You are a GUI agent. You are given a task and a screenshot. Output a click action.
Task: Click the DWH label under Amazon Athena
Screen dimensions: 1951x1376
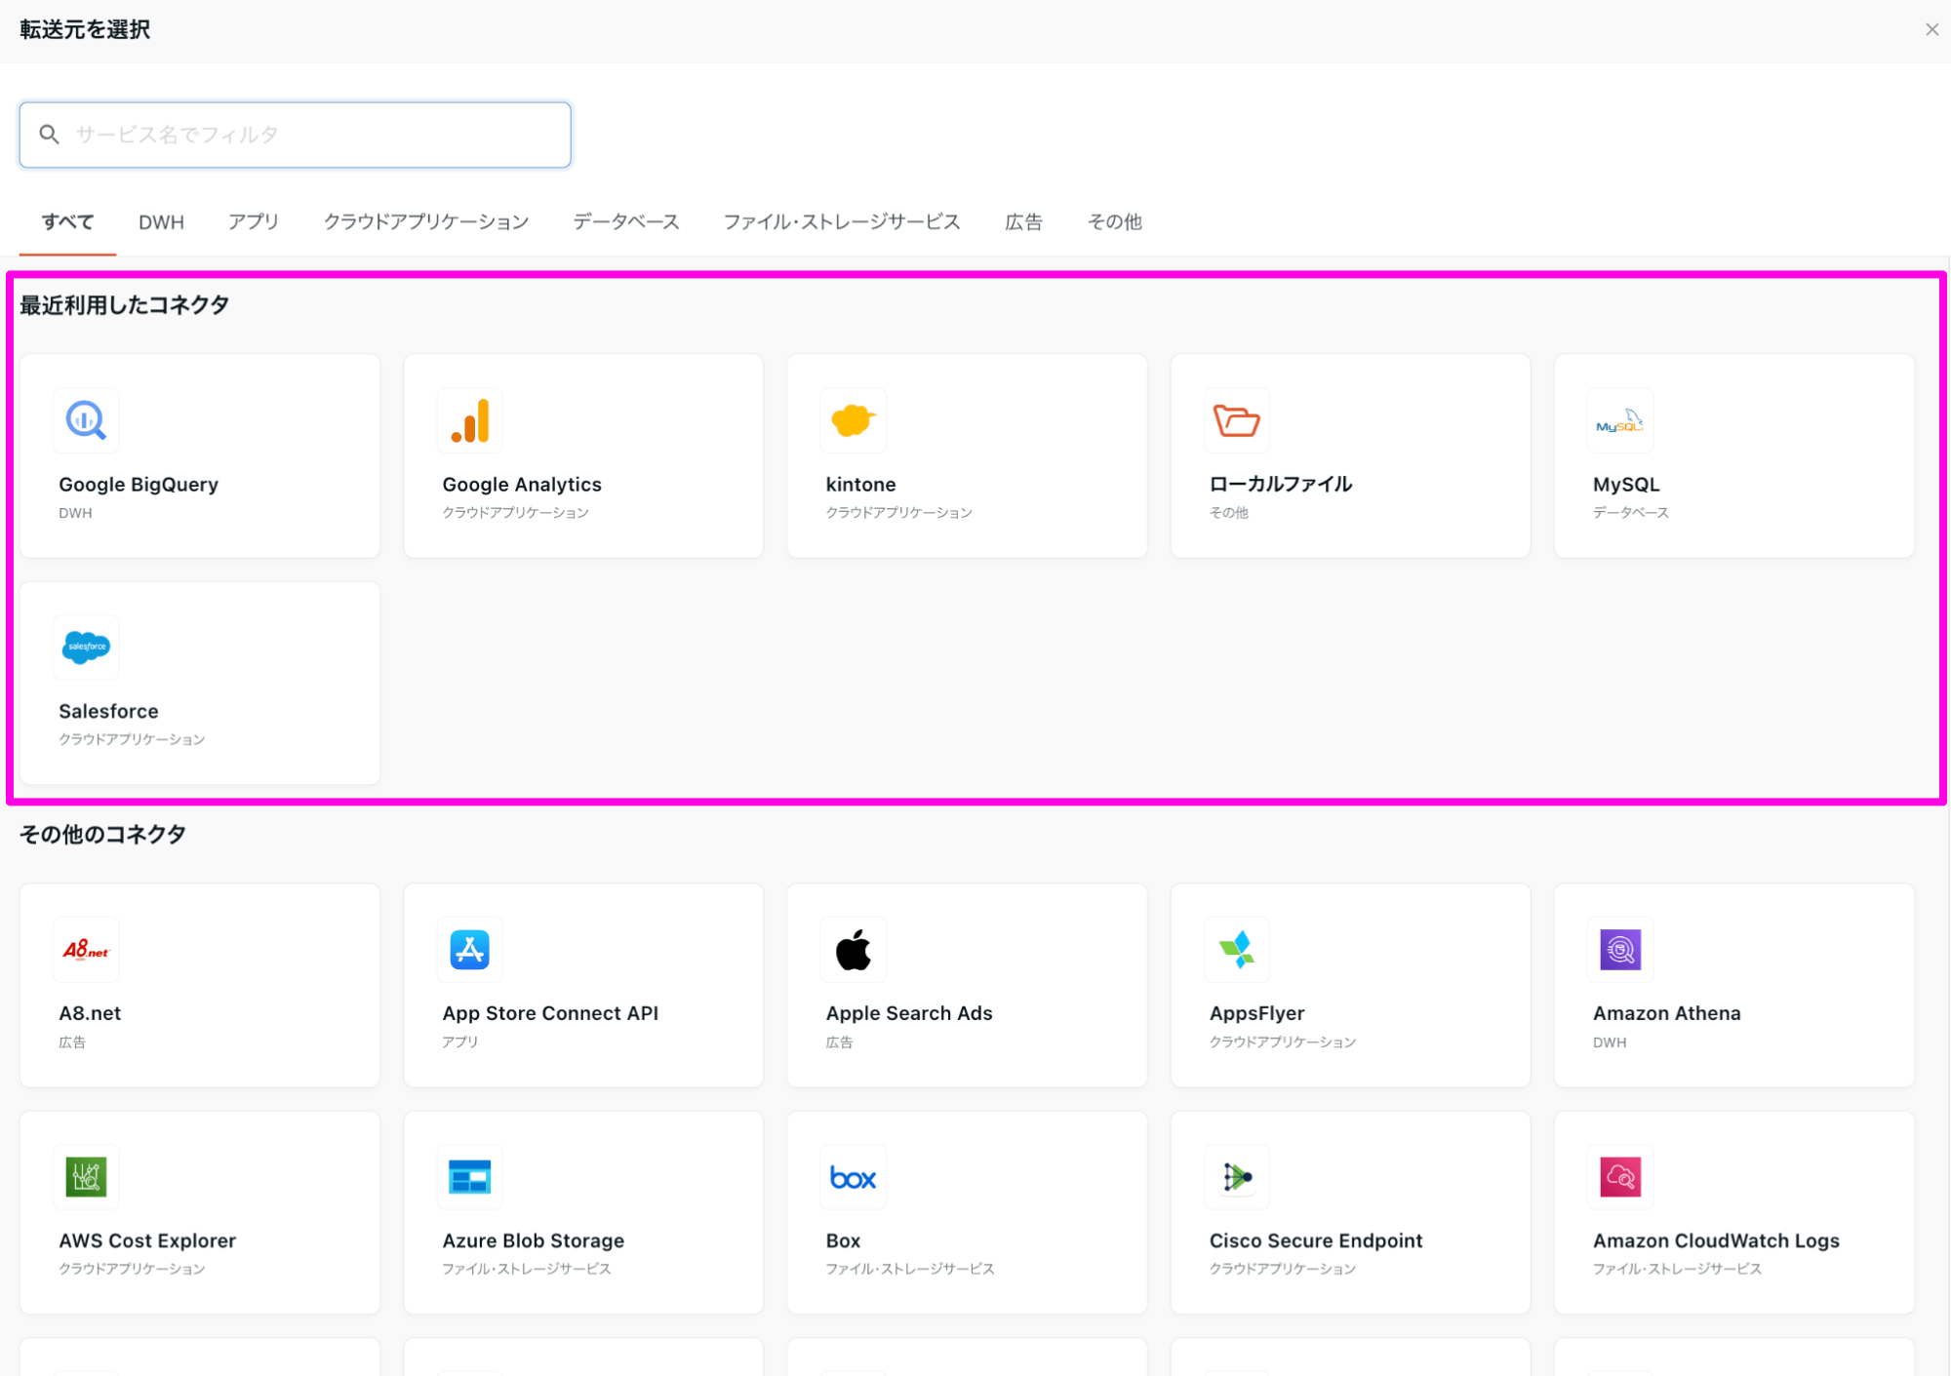click(1610, 1042)
